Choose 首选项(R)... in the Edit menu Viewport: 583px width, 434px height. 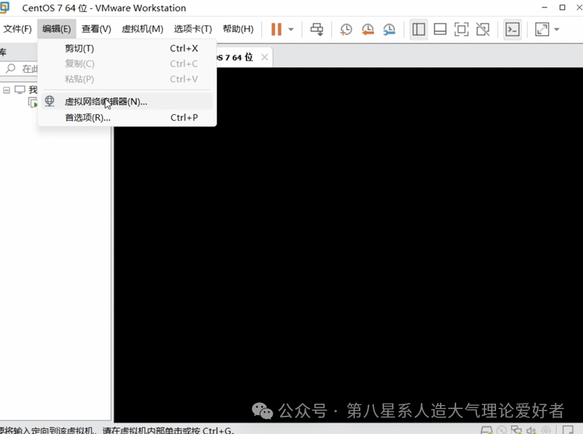click(88, 117)
